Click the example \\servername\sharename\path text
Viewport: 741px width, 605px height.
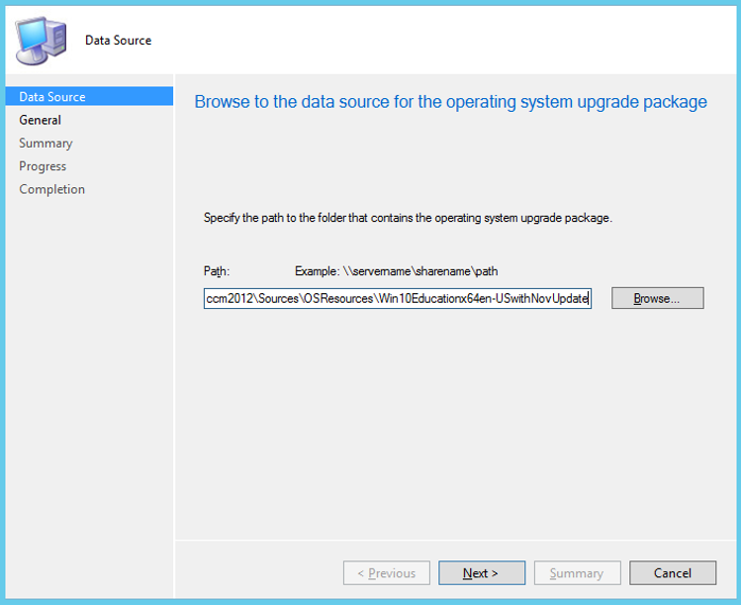click(x=396, y=270)
